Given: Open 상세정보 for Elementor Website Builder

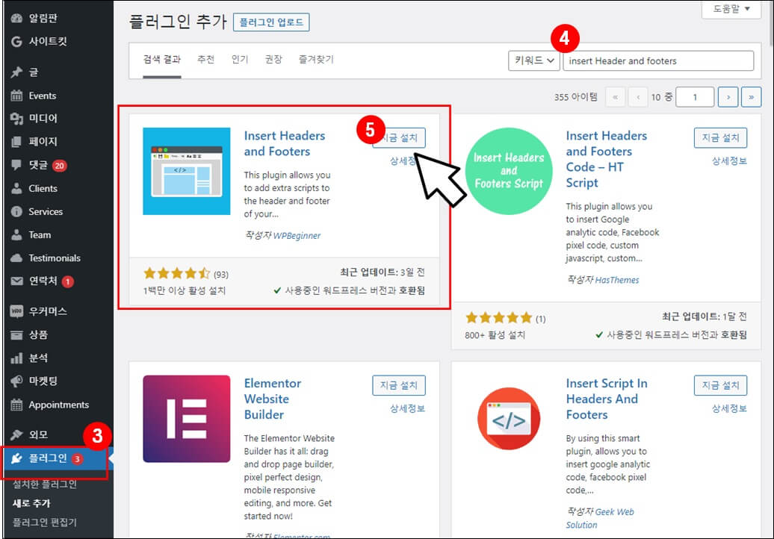Looking at the screenshot, I should coord(407,408).
